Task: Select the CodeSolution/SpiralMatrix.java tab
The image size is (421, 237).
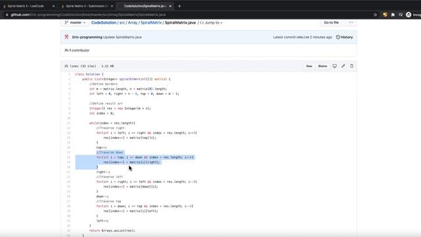Action: (144, 6)
